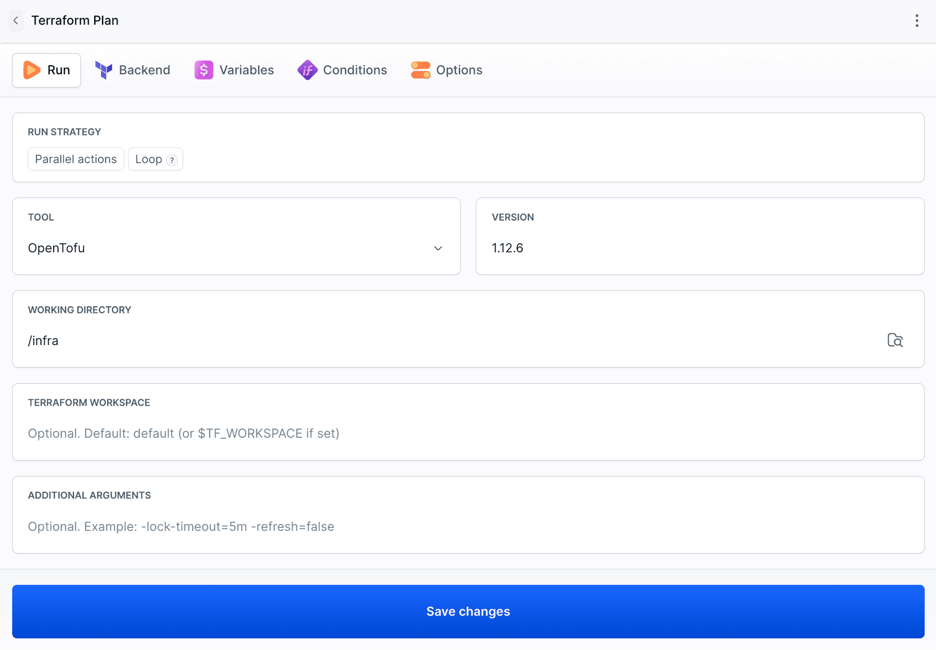Open the three-dot more options menu

917,20
